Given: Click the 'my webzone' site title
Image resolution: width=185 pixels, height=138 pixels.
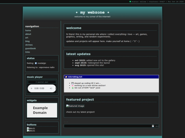Looking at the screenshot, I should (x=92, y=13).
